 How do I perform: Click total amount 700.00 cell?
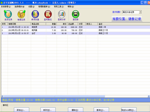click(74, 30)
